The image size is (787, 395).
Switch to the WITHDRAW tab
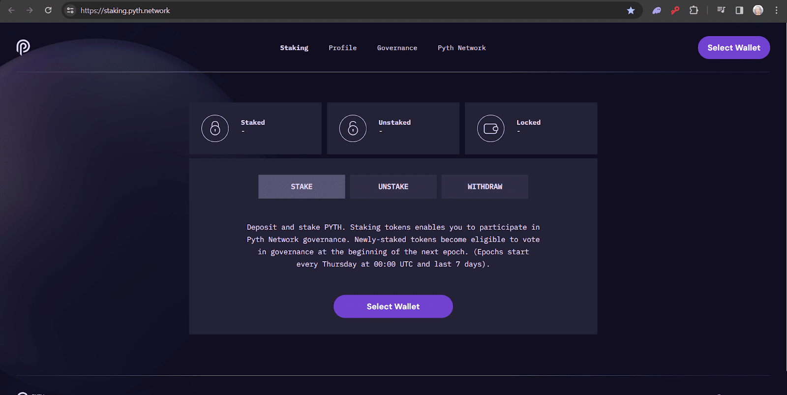[484, 186]
